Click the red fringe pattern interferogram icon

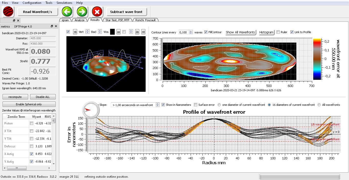tap(8, 12)
